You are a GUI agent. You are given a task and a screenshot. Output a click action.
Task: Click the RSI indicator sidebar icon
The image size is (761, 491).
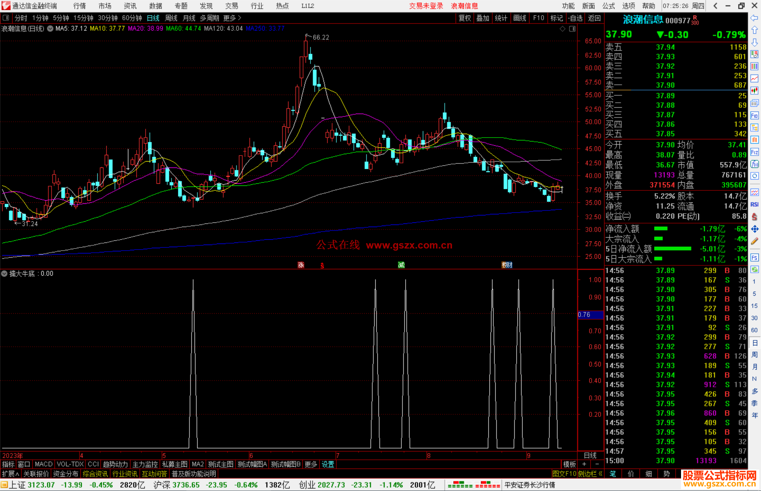coord(754,204)
